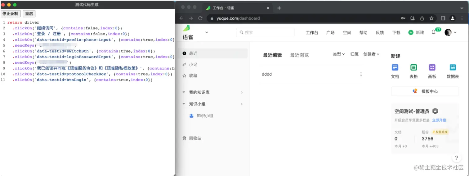
Task: Open the 广场 nav item
Action: coord(330,32)
